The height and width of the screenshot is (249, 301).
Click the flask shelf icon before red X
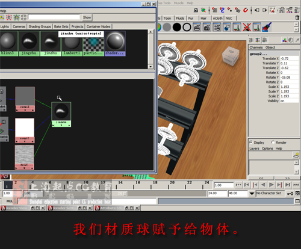click(237, 27)
